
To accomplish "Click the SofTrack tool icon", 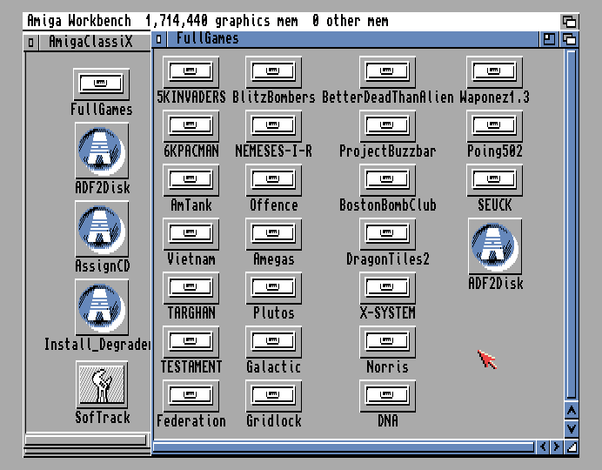I will point(102,385).
